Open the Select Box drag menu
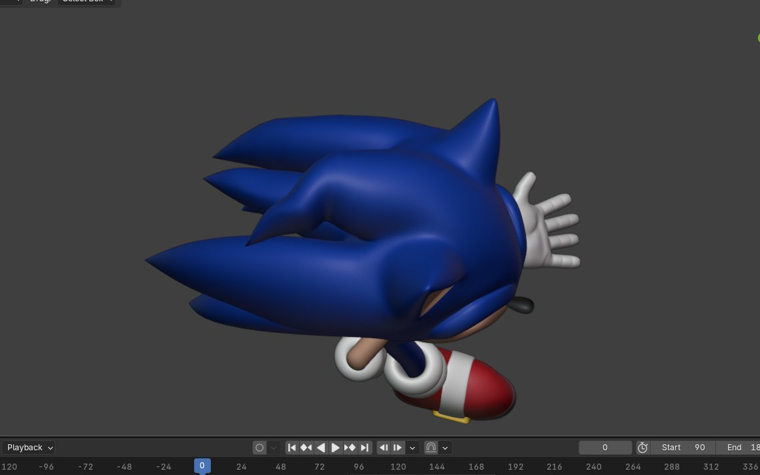Screen dimensions: 760x475 (x=86, y=2)
